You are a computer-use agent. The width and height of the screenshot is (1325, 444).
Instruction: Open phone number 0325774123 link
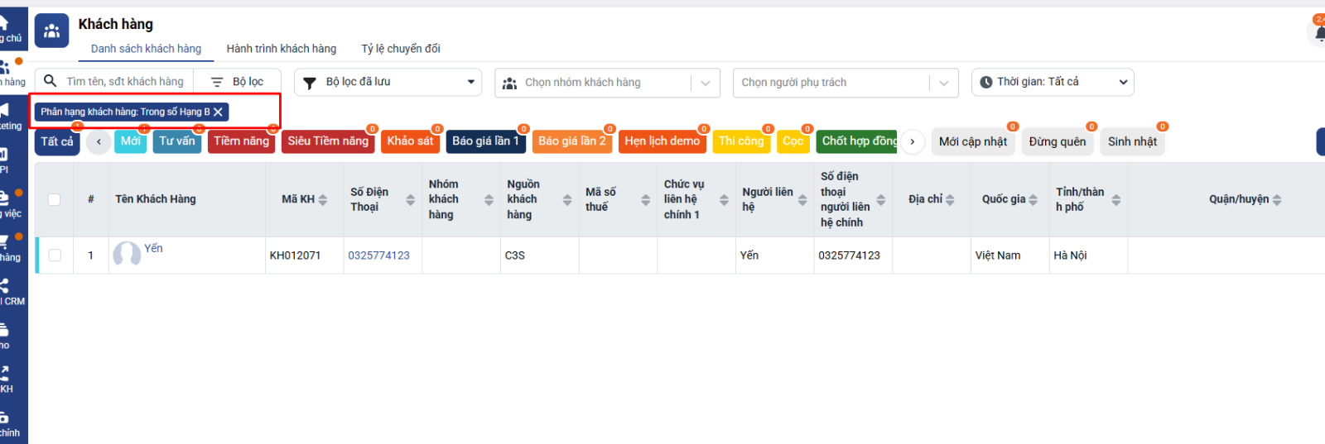[378, 255]
